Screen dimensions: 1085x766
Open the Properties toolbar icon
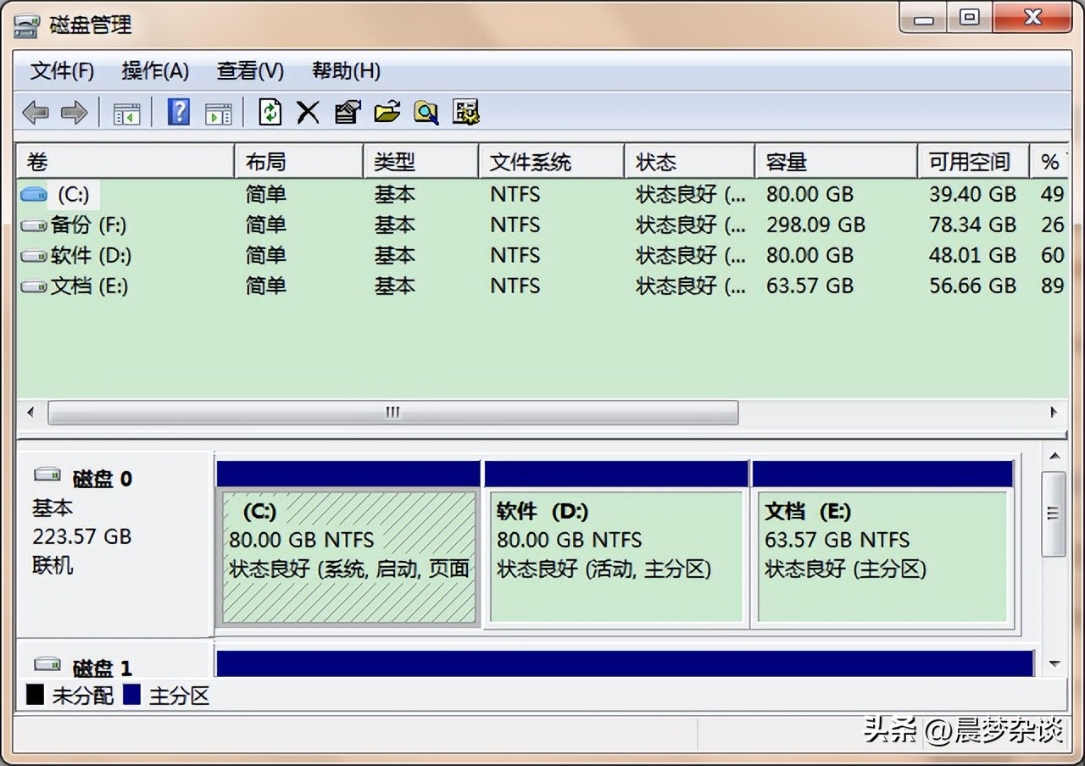[348, 112]
